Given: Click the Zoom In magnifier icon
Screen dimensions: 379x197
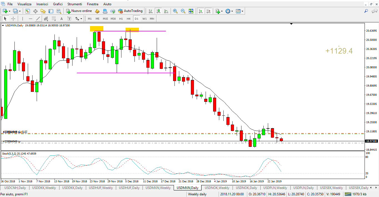Looking at the screenshot, I should (175, 11).
